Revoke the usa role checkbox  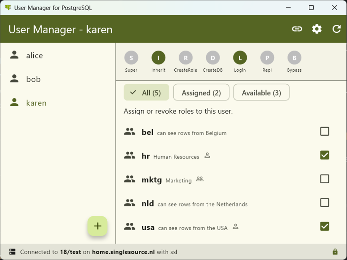pos(325,226)
